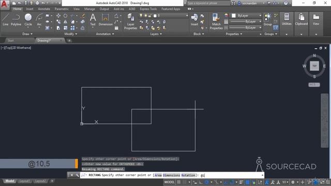This screenshot has height=186, width=331.
Task: Insert a Table from Annotation panel
Action: coord(116,28)
